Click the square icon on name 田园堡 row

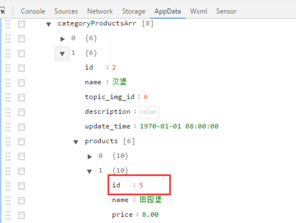tap(21, 201)
